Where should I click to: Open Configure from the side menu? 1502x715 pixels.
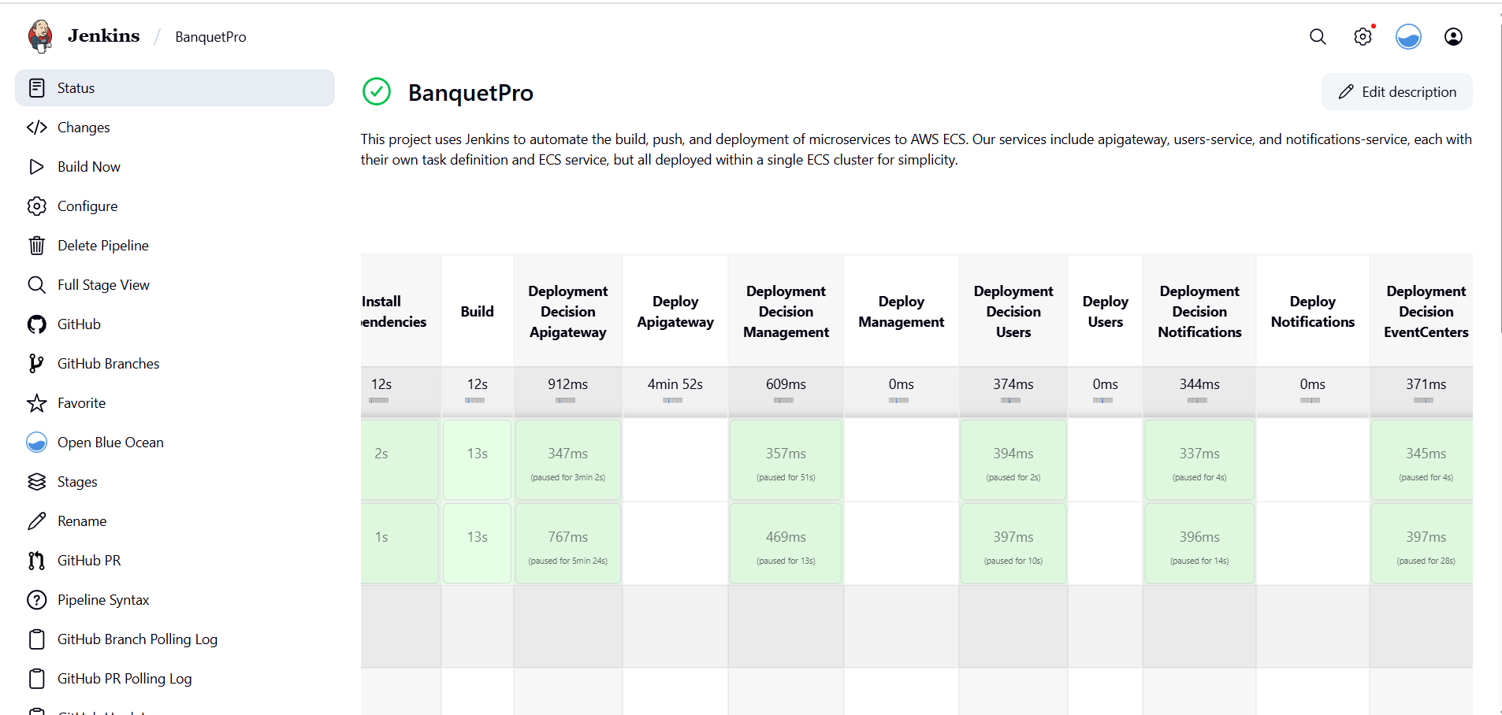pyautogui.click(x=87, y=206)
